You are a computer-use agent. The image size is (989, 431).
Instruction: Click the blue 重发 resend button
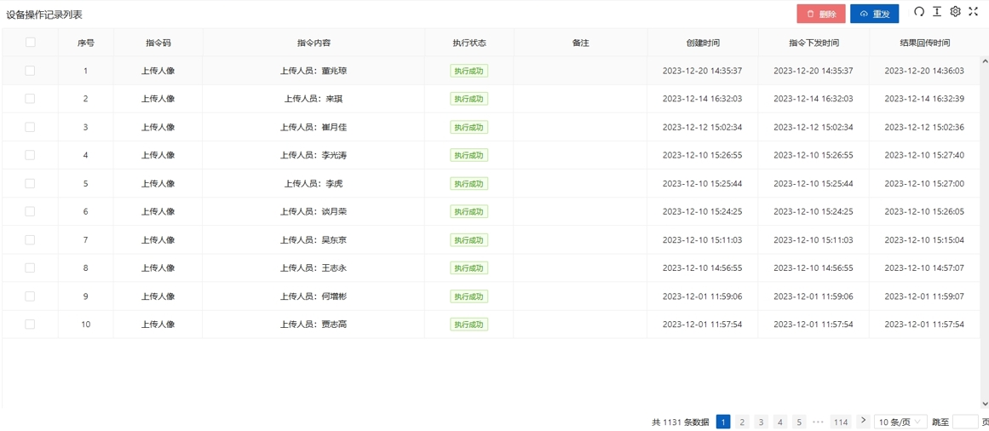click(874, 14)
